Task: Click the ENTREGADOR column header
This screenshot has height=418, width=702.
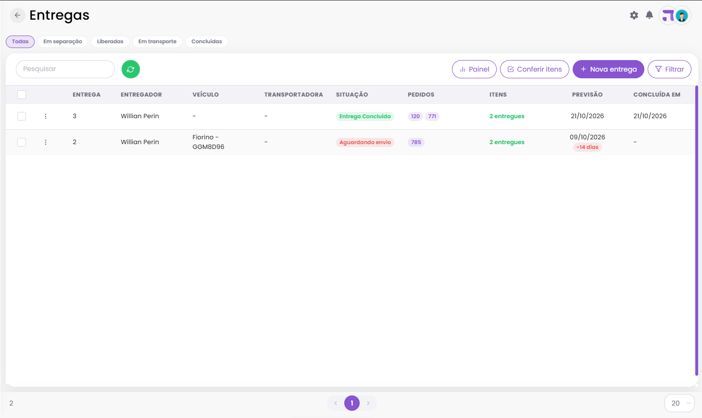Action: tap(141, 95)
